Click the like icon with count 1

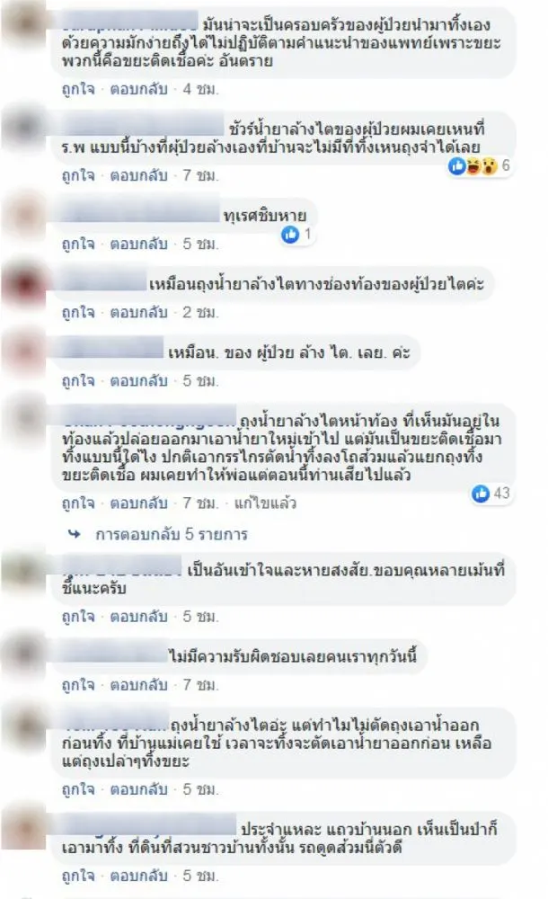[x=291, y=234]
